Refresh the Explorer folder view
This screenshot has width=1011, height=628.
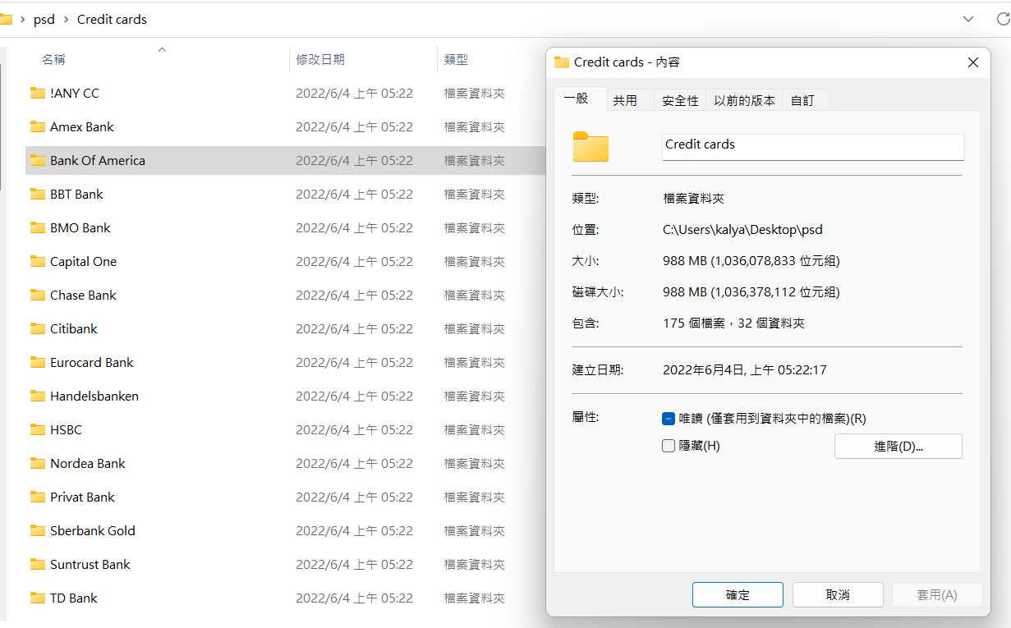click(1001, 19)
